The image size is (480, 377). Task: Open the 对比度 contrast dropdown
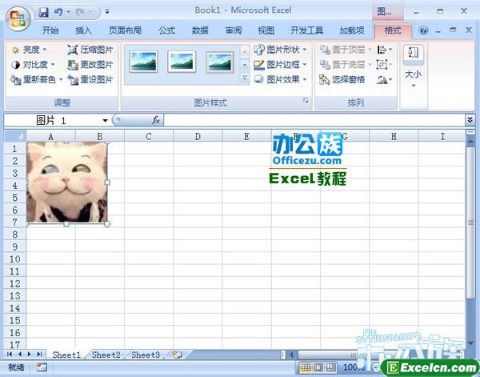[33, 65]
